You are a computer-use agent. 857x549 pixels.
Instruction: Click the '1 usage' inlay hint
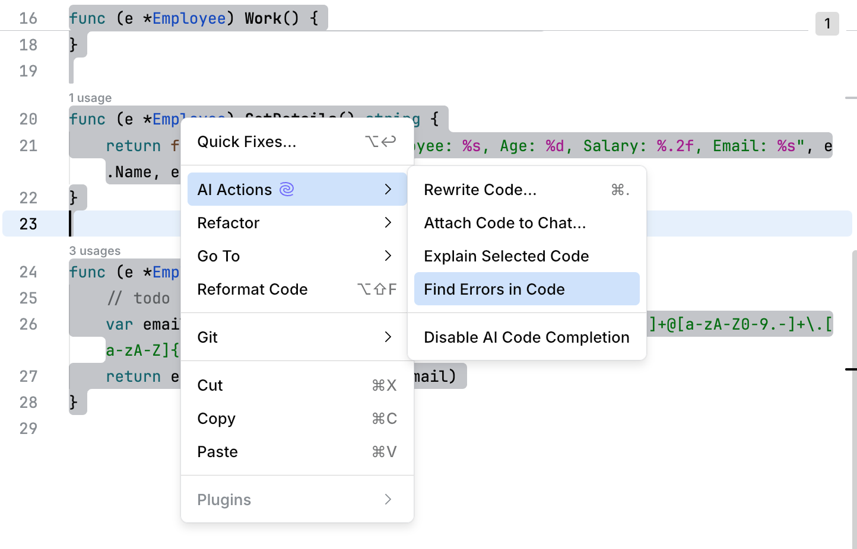point(90,98)
